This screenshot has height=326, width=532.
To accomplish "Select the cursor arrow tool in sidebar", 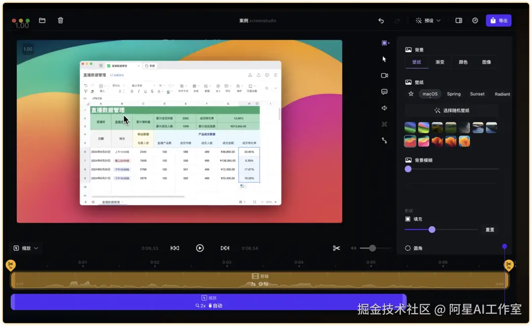I will tap(385, 59).
